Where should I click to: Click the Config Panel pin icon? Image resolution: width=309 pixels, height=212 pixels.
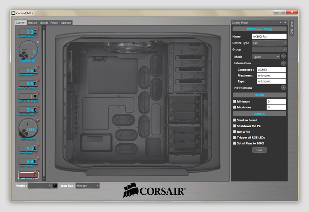coord(285,23)
